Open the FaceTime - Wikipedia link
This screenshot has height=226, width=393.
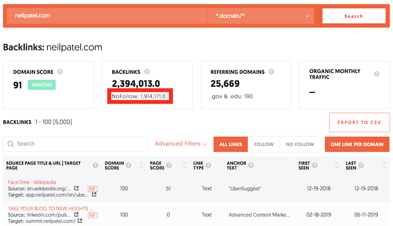pyautogui.click(x=32, y=182)
